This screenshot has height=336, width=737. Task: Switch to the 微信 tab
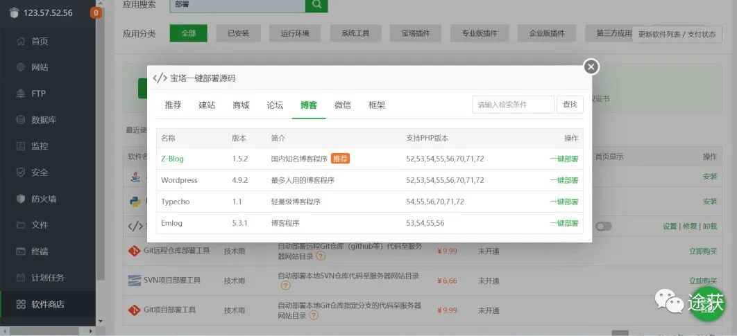pyautogui.click(x=343, y=105)
